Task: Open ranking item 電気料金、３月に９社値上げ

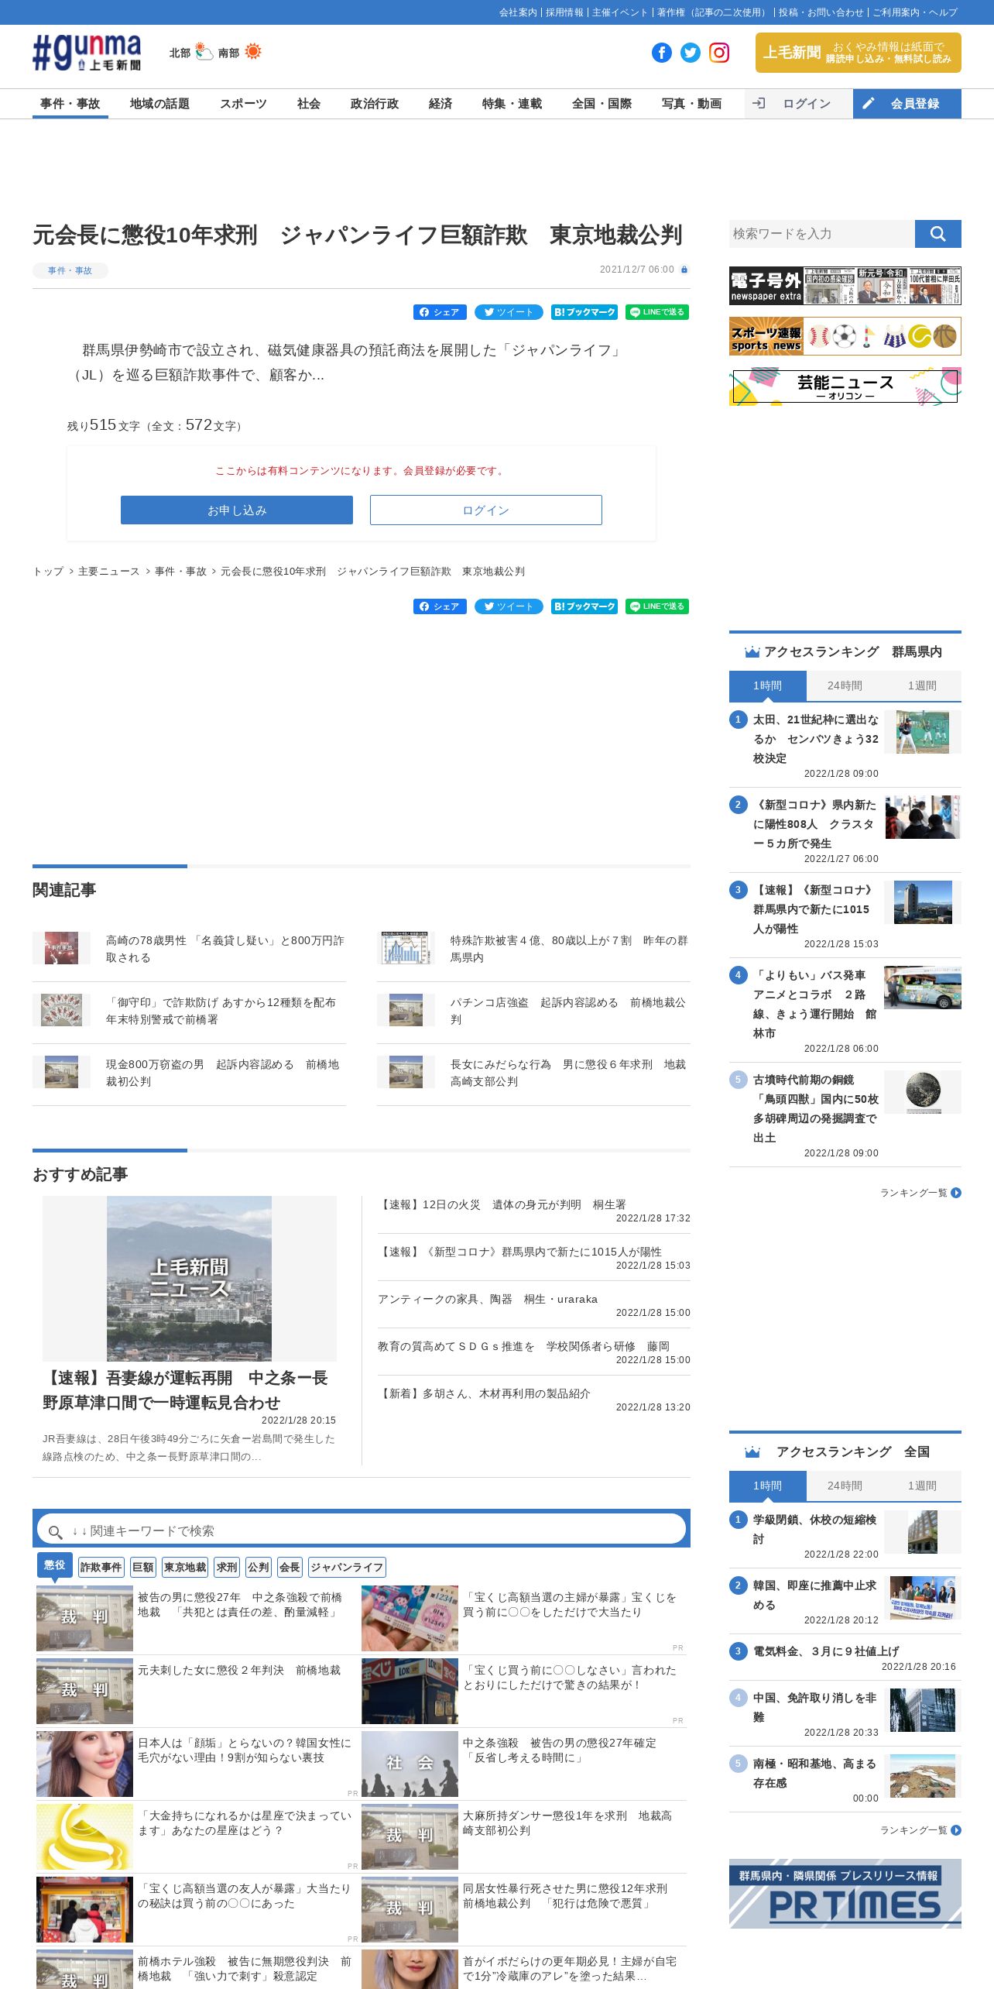Action: pyautogui.click(x=826, y=1651)
